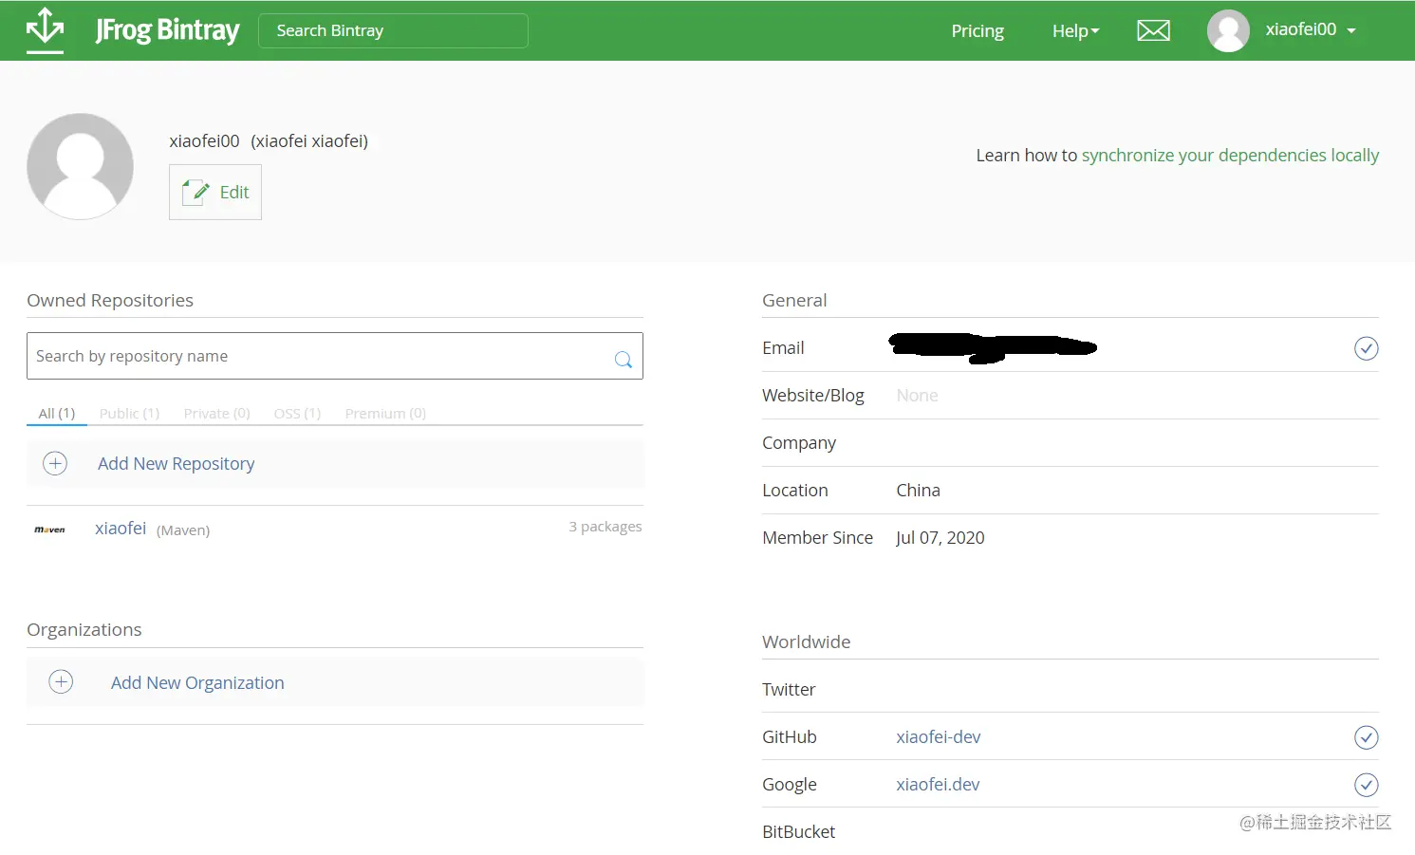Click the plus icon beside Add New Repository
This screenshot has width=1415, height=855.
click(x=55, y=463)
